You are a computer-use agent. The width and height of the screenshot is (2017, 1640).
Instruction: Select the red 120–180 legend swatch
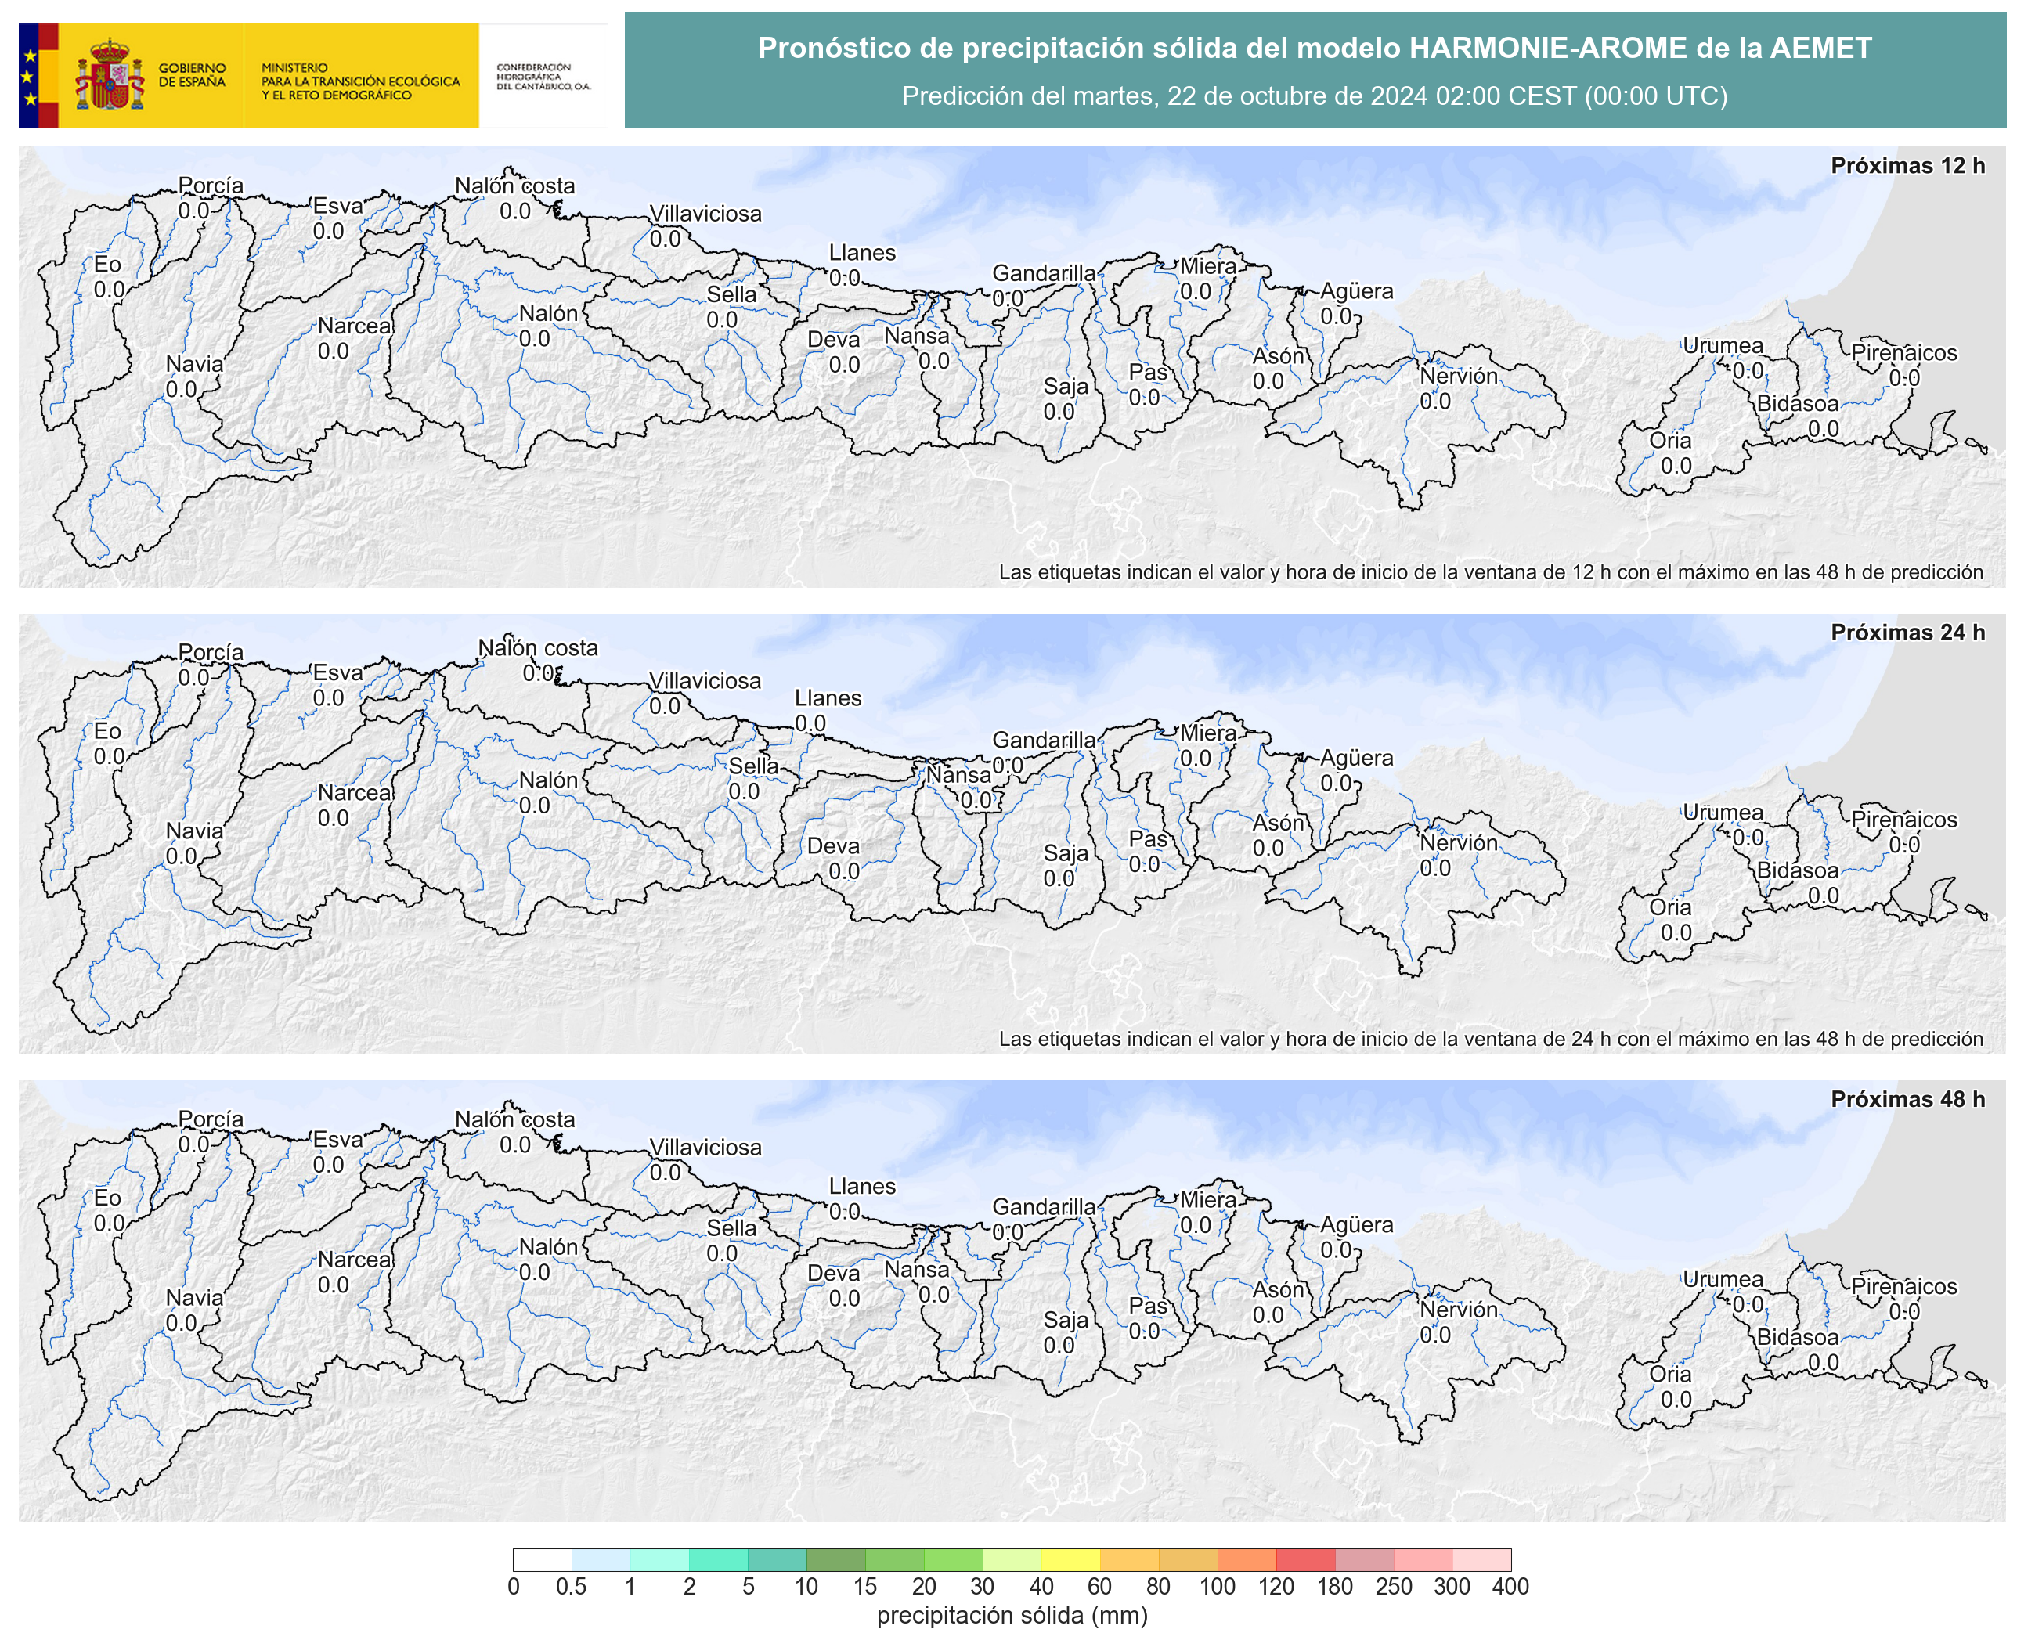pos(1305,1559)
